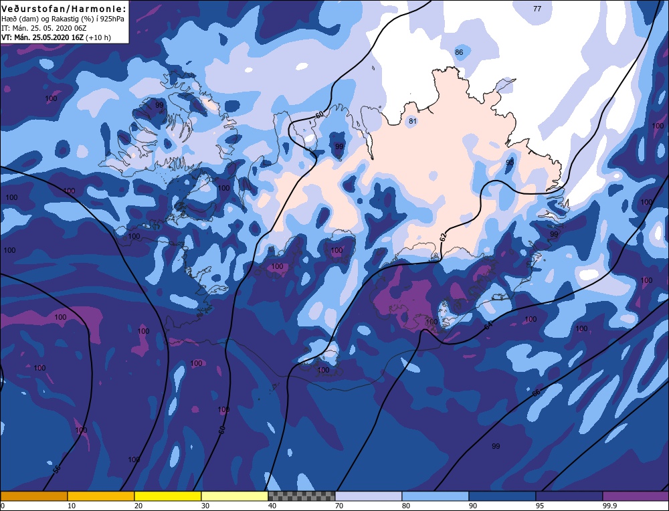Click the medium blue 90–95 legend swatch
This screenshot has width=669, height=511.
(502, 496)
